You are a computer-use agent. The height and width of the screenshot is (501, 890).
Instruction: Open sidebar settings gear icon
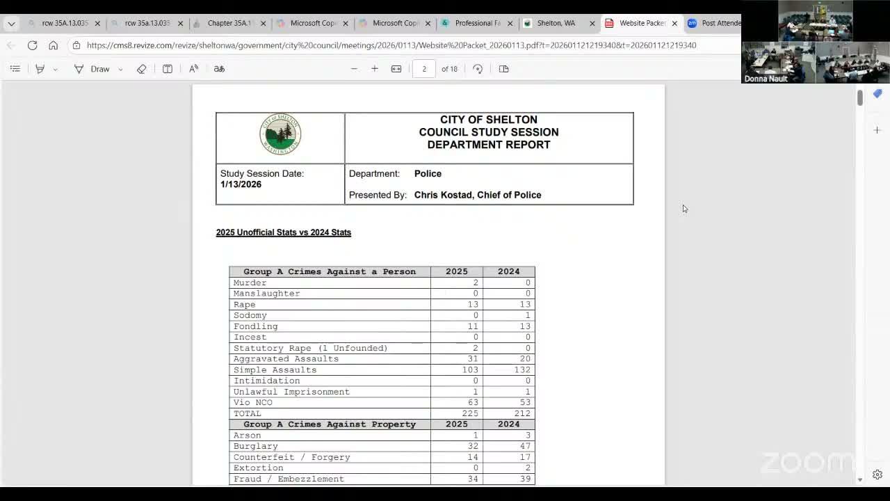click(x=877, y=475)
